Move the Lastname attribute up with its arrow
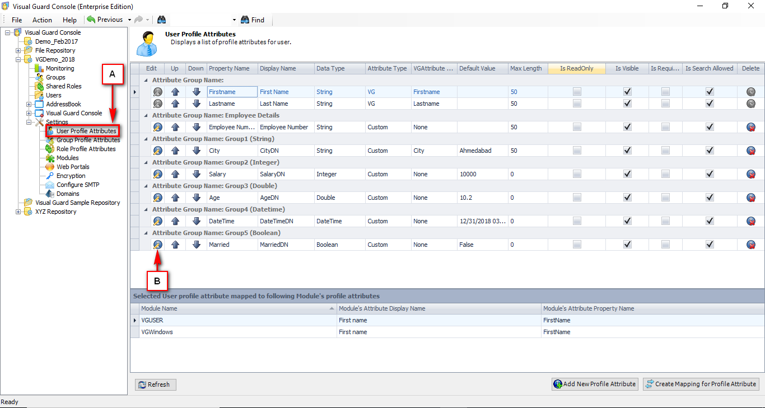The height and width of the screenshot is (408, 765). [175, 104]
